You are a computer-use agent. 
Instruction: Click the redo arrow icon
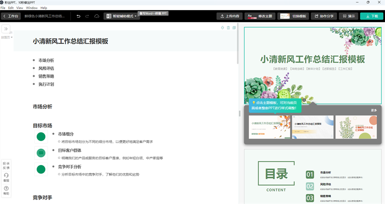coord(87,16)
